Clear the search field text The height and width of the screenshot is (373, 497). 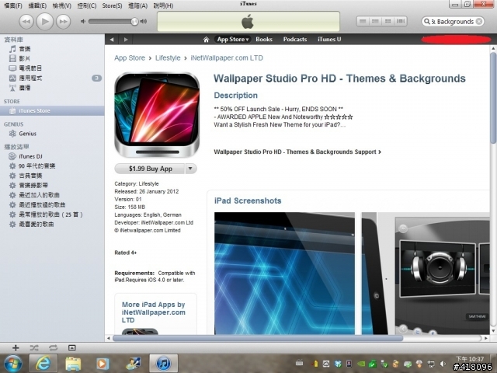(479, 22)
